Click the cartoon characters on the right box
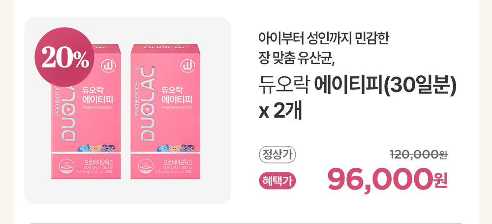 point(176,148)
